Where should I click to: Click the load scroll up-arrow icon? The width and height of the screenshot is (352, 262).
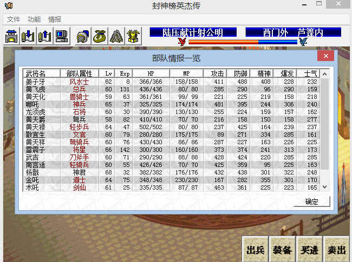point(44,36)
